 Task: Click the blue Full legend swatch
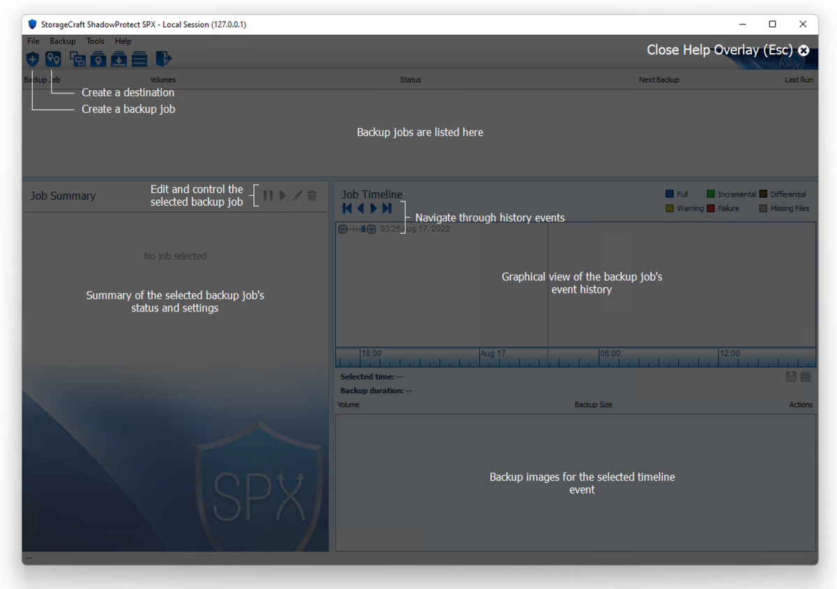670,194
